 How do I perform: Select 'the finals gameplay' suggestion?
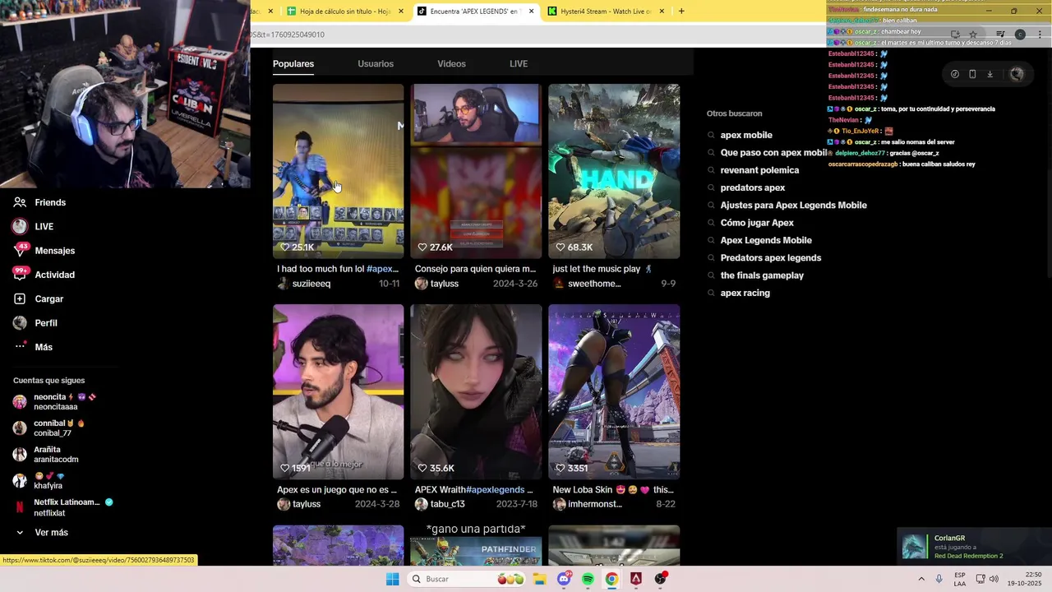762,275
